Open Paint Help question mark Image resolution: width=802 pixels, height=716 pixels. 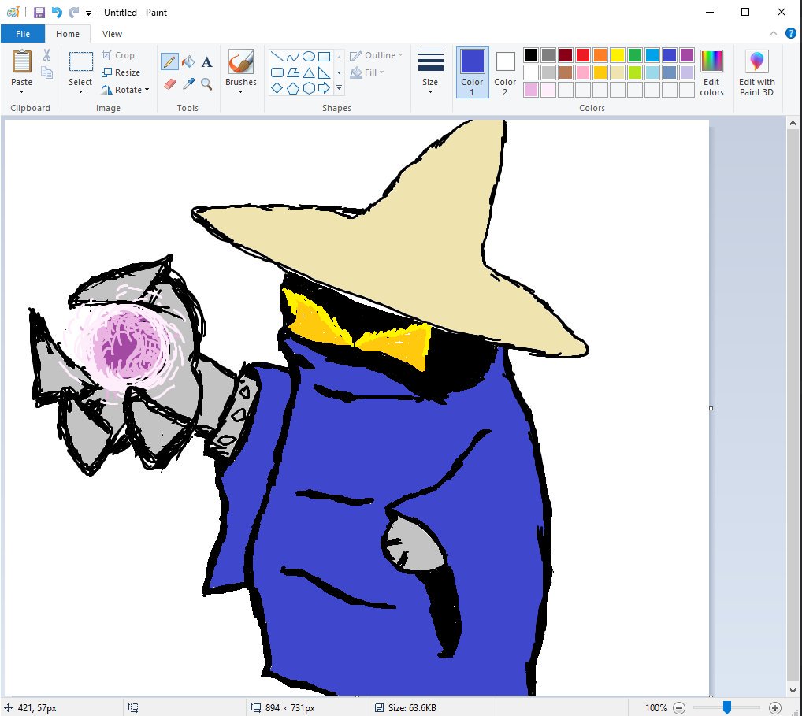click(791, 33)
